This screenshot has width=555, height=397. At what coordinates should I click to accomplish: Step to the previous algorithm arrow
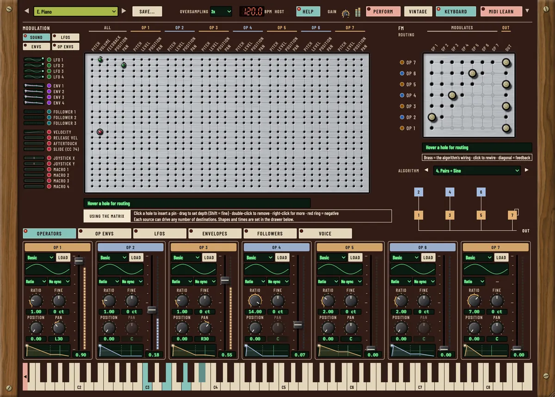(427, 170)
